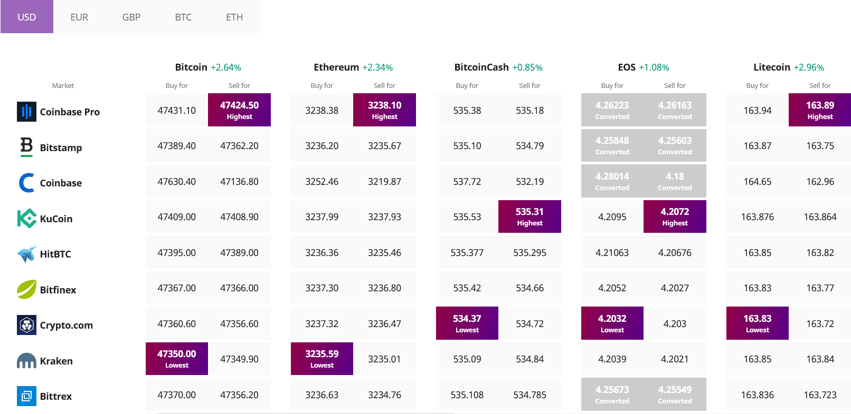
Task: Click converted EOS buy price 4.28014
Action: tap(612, 181)
